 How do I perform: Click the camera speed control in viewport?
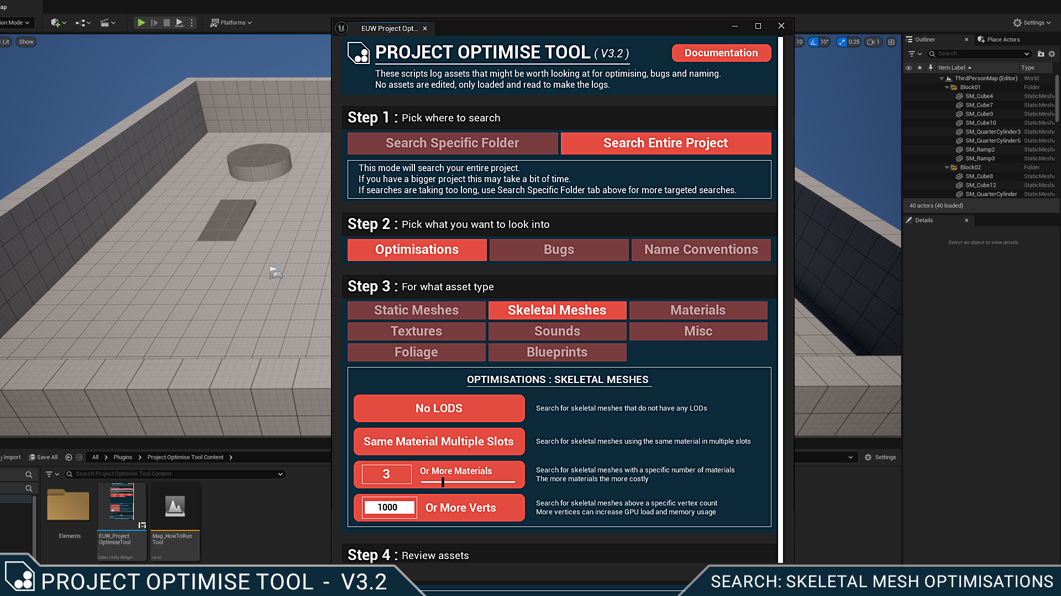[x=873, y=42]
